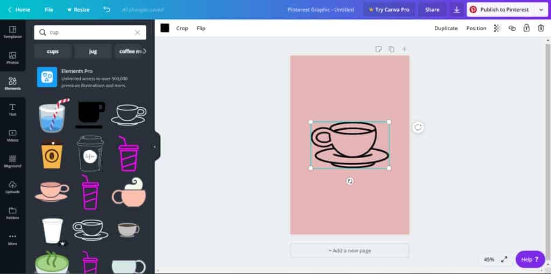Image resolution: width=551 pixels, height=274 pixels.
Task: Go back Home
Action: point(19,10)
